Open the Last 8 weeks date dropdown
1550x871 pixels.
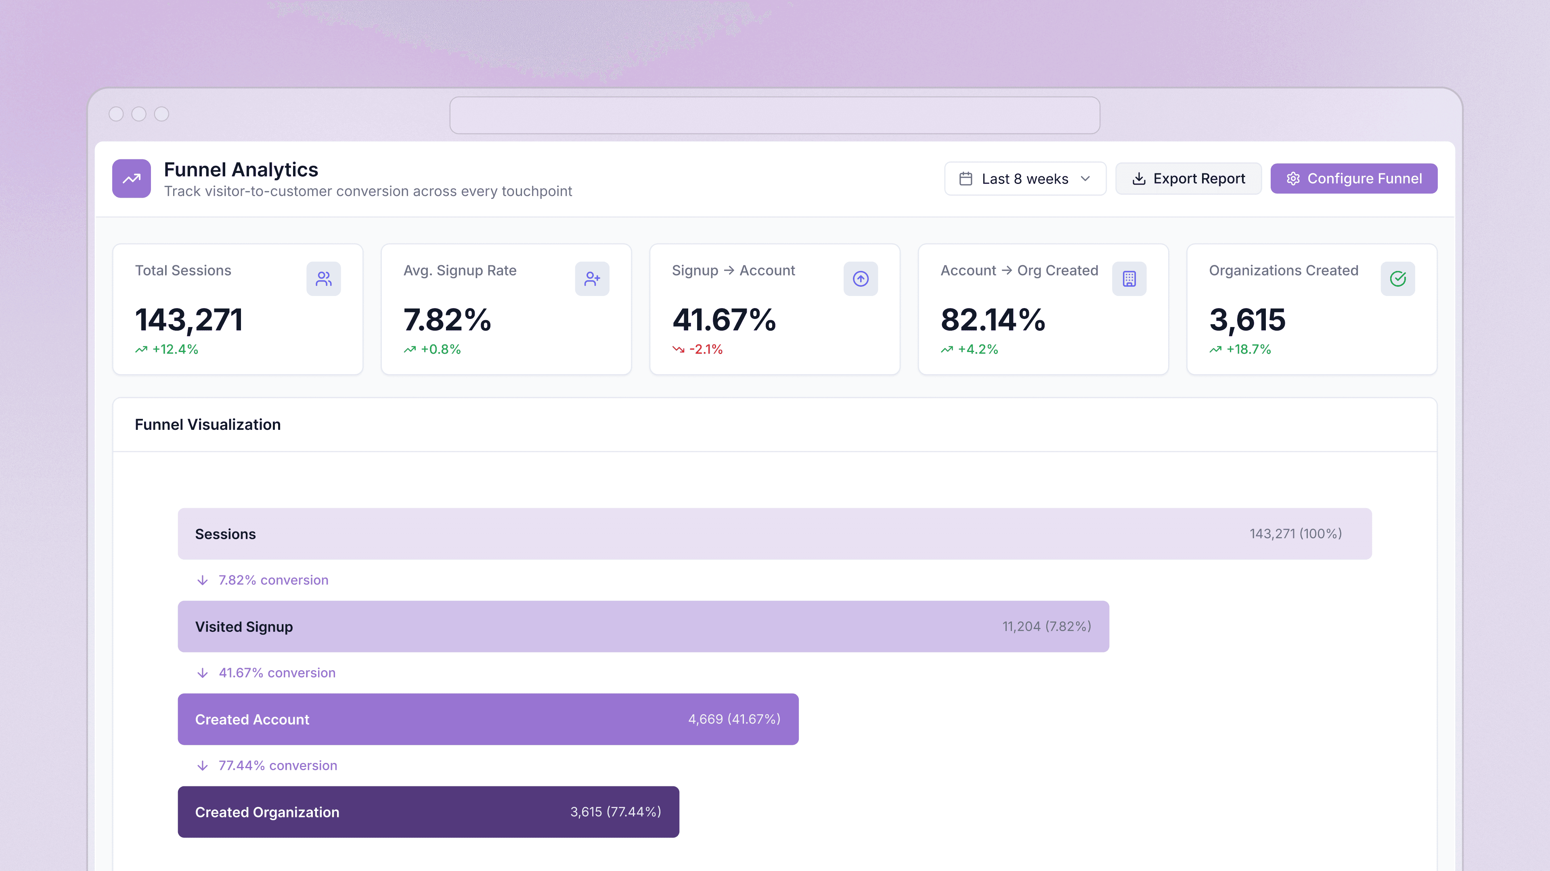point(1025,179)
